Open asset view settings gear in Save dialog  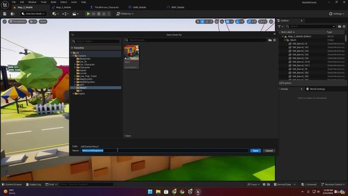(274, 40)
